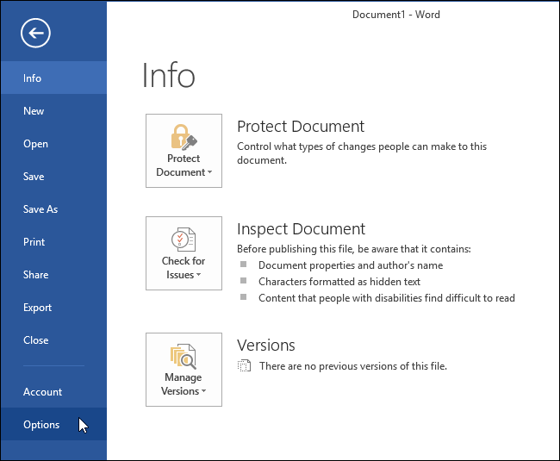
Task: Click the Protect Document lock icon
Action: [x=184, y=137]
